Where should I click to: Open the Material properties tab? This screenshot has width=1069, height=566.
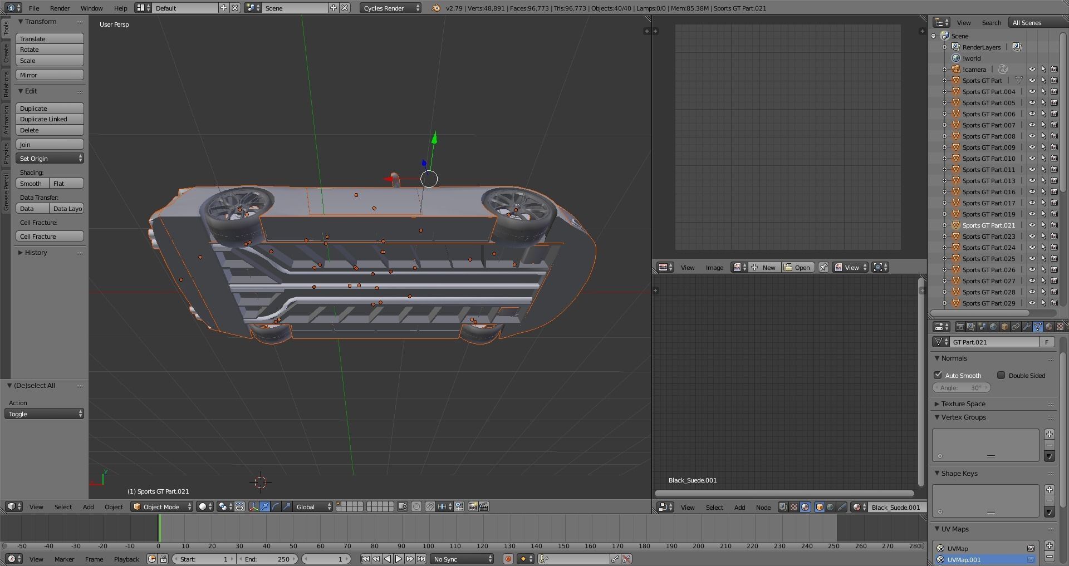coord(1049,327)
